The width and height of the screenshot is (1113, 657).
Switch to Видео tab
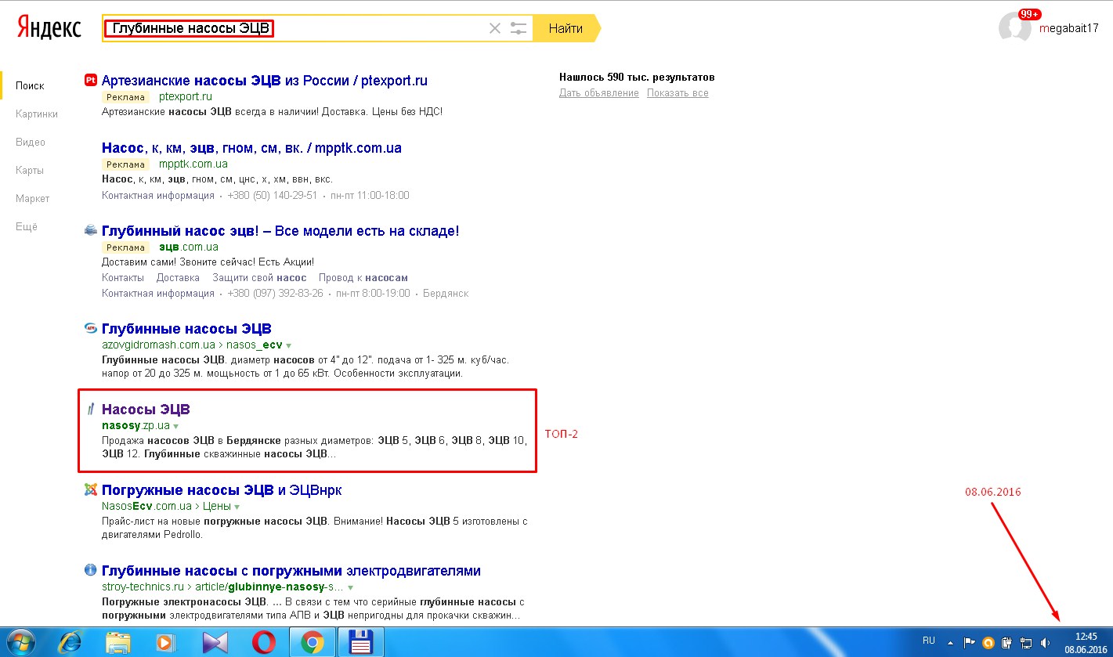(31, 142)
